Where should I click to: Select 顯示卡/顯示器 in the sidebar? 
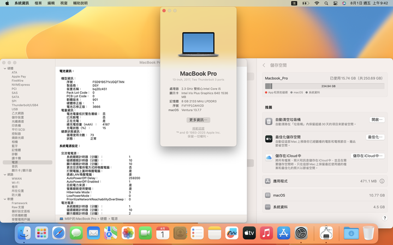click(21, 170)
